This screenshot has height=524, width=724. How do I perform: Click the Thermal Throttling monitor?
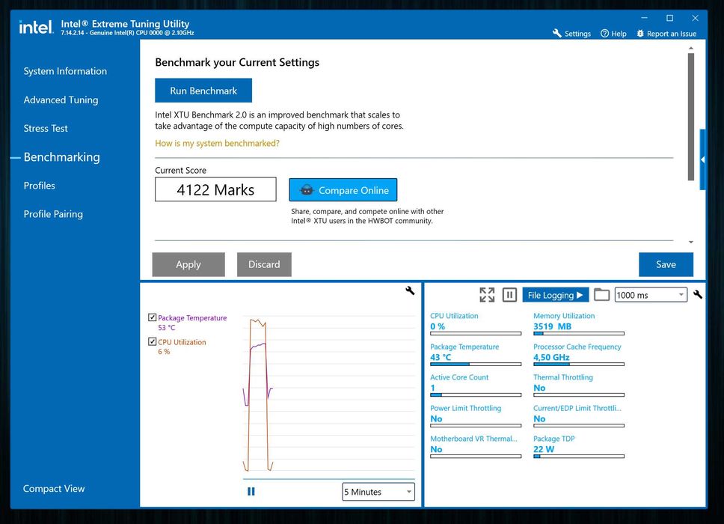click(x=579, y=386)
